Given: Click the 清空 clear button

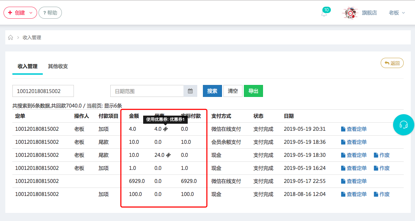Looking at the screenshot, I should pyautogui.click(x=233, y=91).
